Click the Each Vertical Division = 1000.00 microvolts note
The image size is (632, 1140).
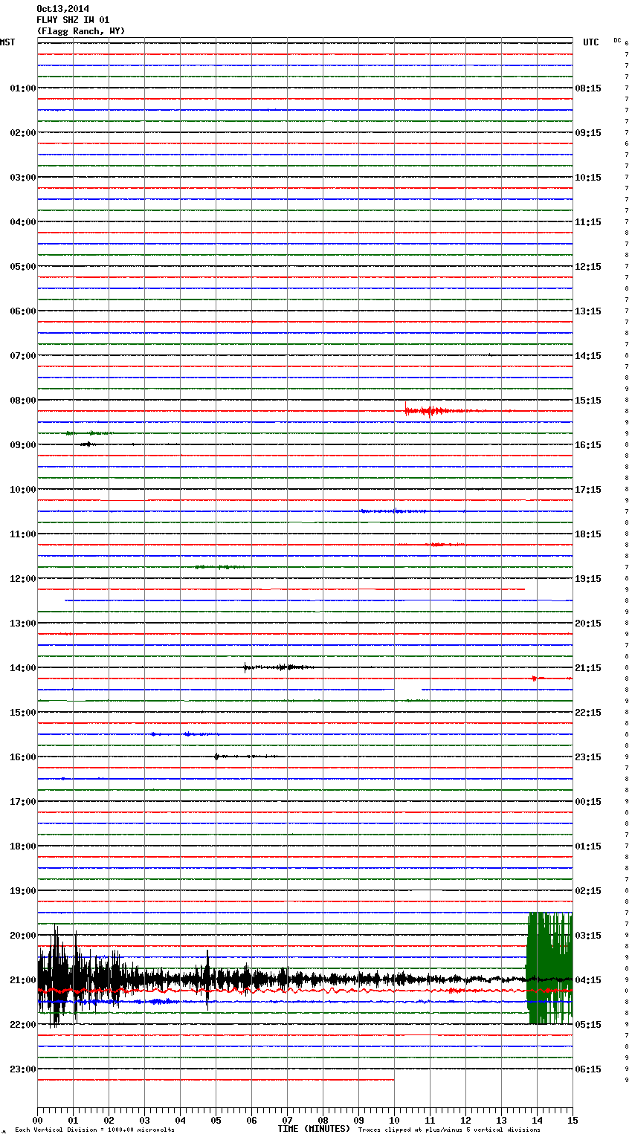[94, 1130]
